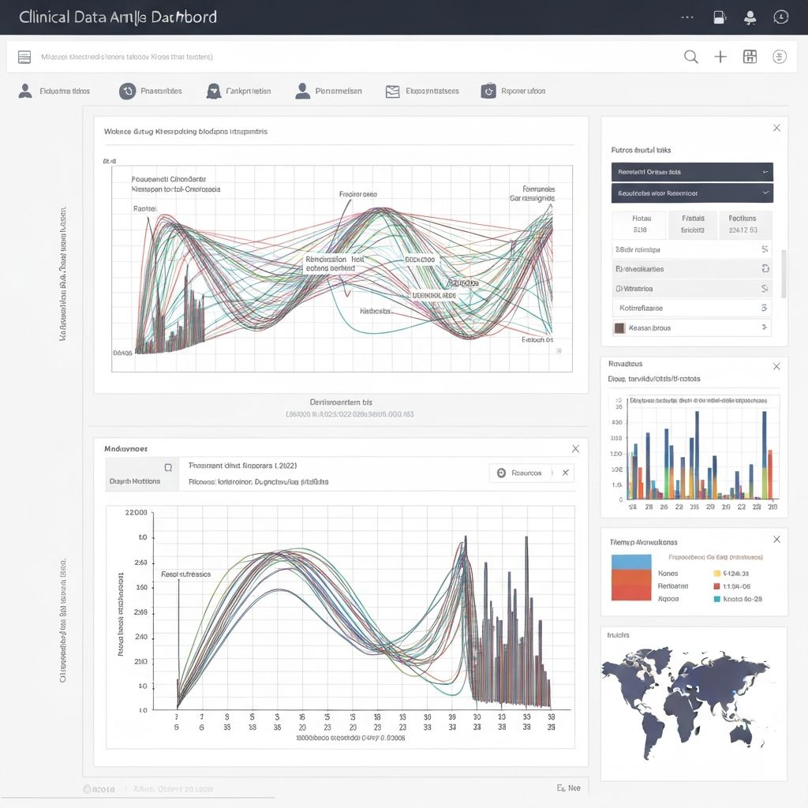Open the grid layout icon
The height and width of the screenshot is (808, 808).
click(750, 57)
